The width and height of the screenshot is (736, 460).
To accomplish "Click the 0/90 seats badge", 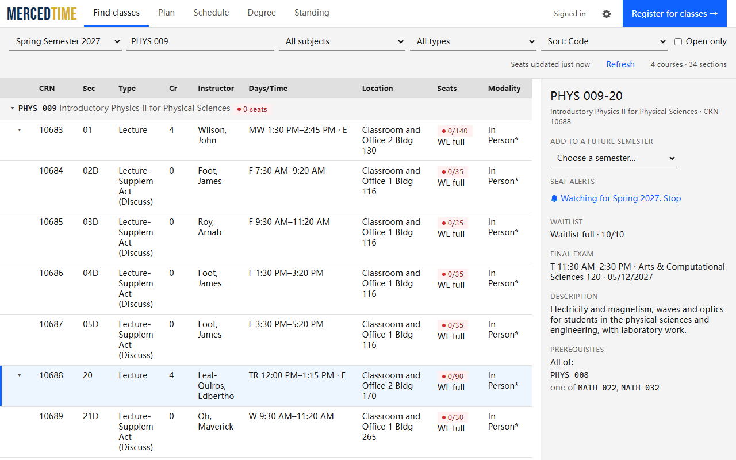I will tap(453, 377).
